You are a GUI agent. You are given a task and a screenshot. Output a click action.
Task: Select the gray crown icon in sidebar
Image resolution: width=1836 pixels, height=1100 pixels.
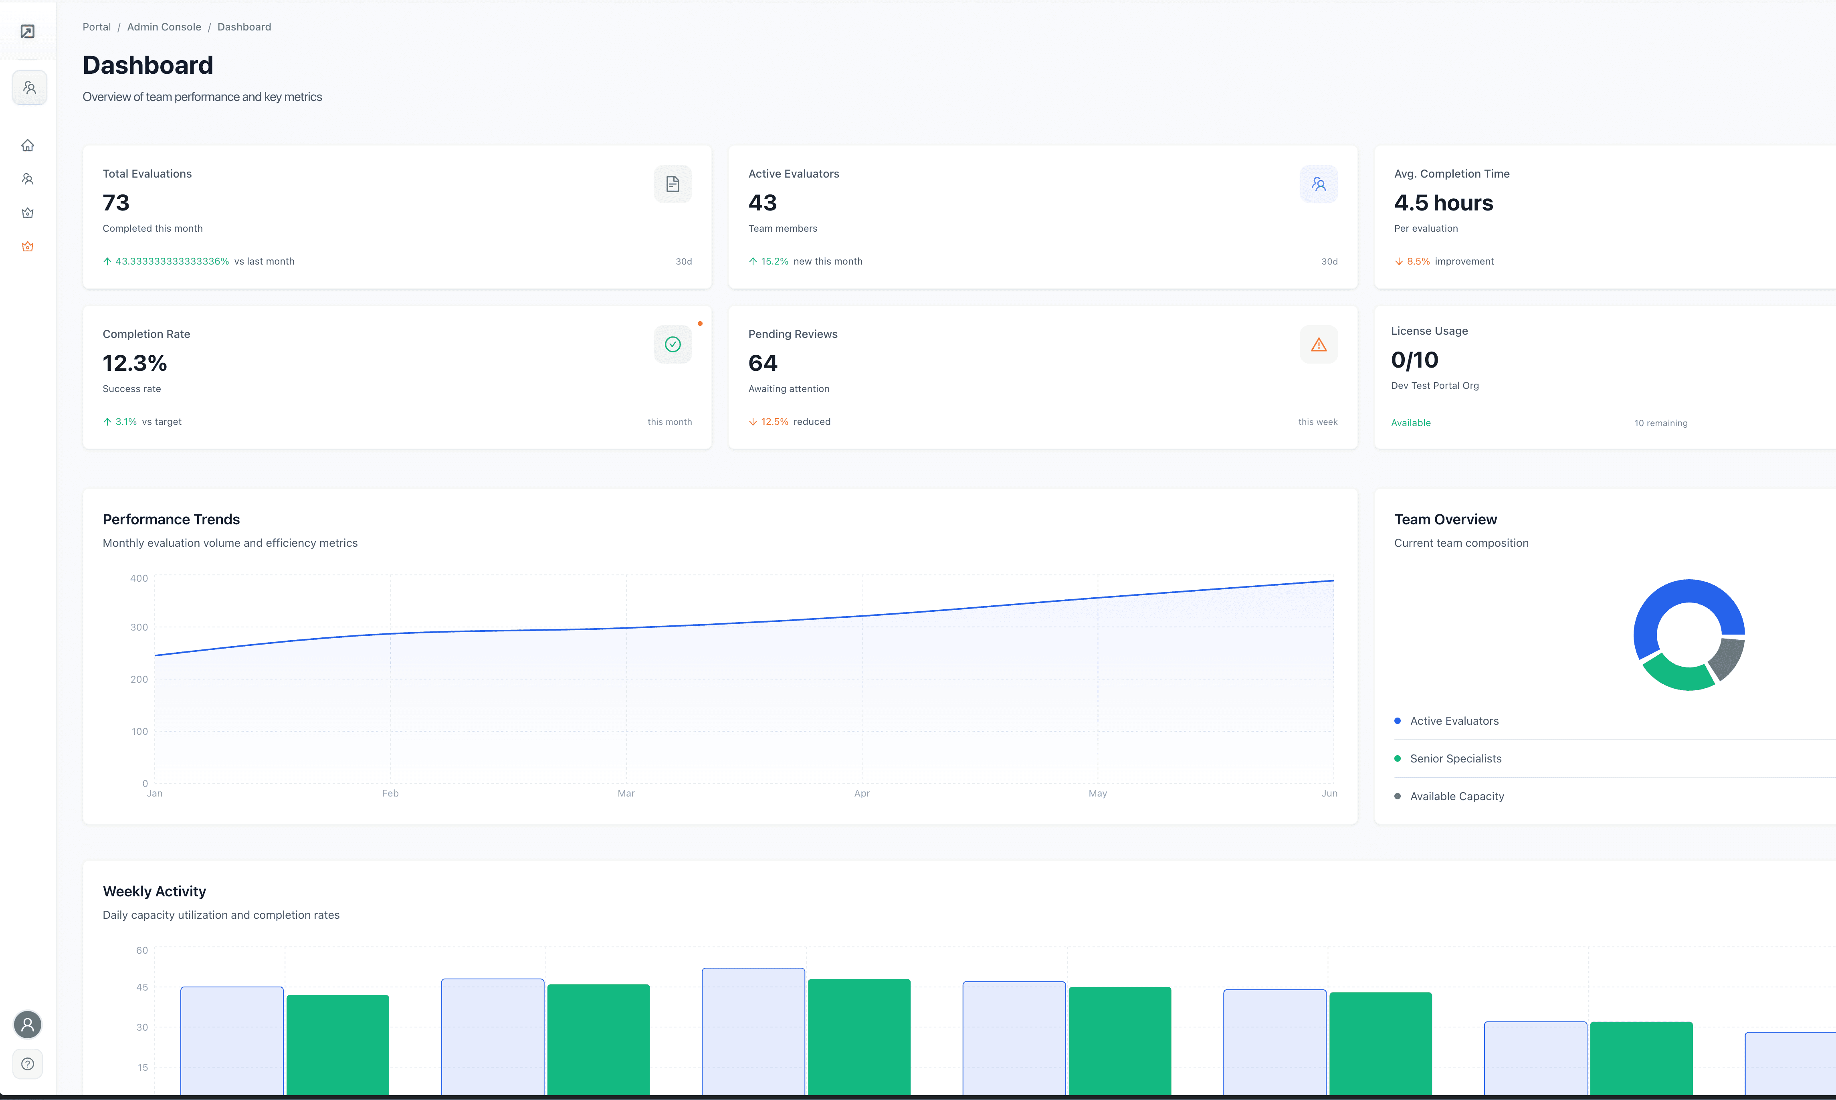27,213
